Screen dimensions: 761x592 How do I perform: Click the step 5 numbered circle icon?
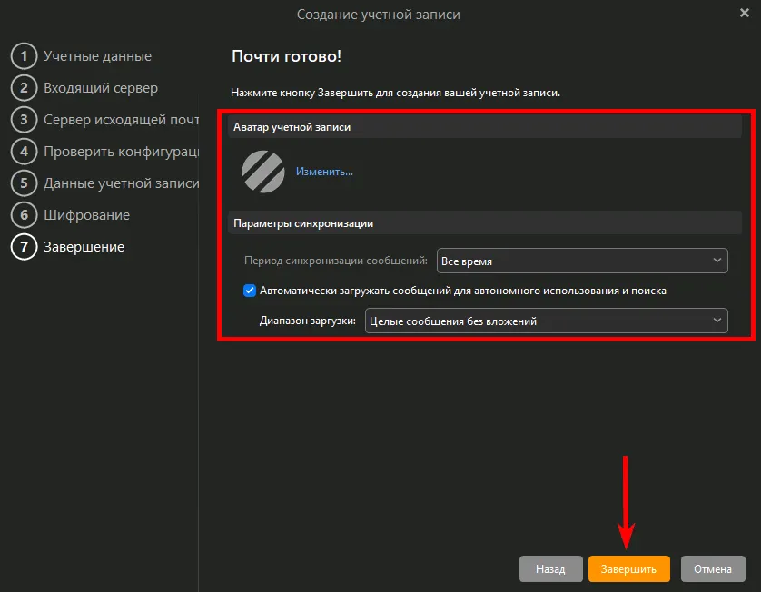tap(24, 183)
